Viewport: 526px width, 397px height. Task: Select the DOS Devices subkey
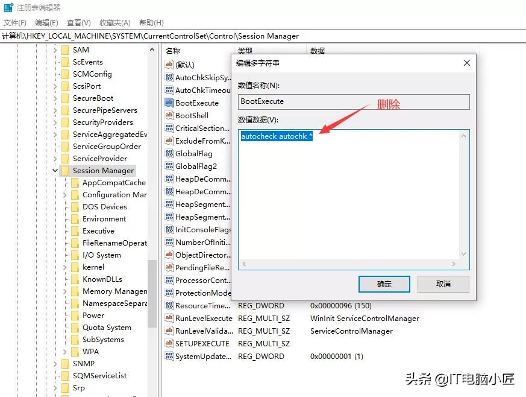pyautogui.click(x=105, y=207)
